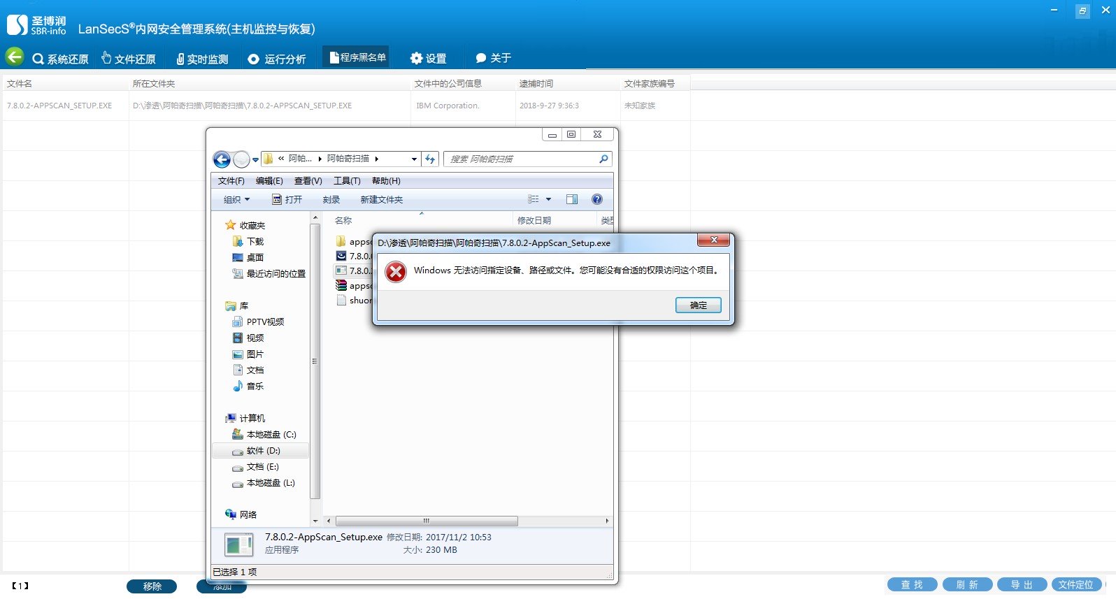Click the 查找 button
The image size is (1116, 599).
tap(912, 584)
